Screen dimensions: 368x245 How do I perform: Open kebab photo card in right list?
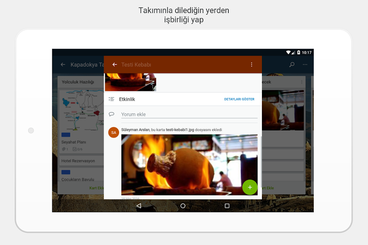283,110
